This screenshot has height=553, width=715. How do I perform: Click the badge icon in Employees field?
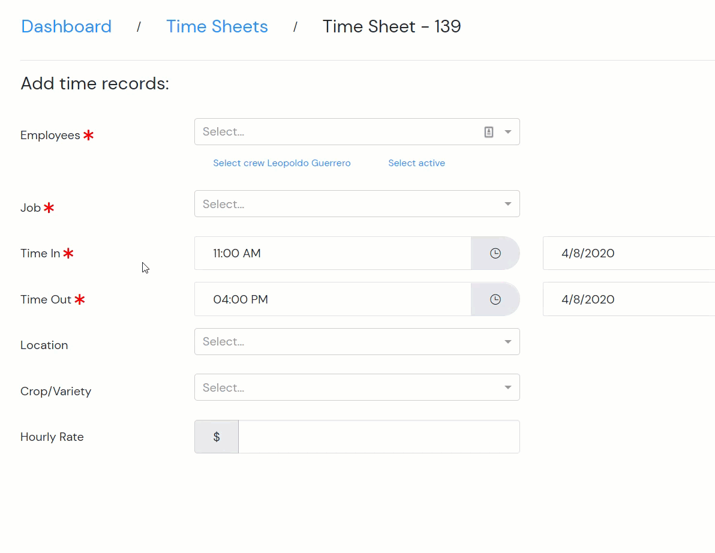tap(489, 132)
